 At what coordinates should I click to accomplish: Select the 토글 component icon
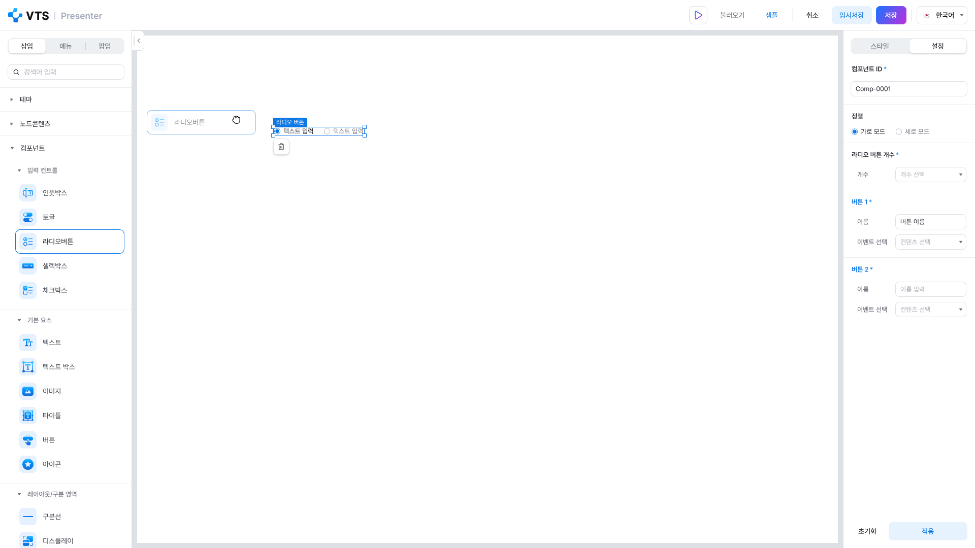[x=28, y=217]
